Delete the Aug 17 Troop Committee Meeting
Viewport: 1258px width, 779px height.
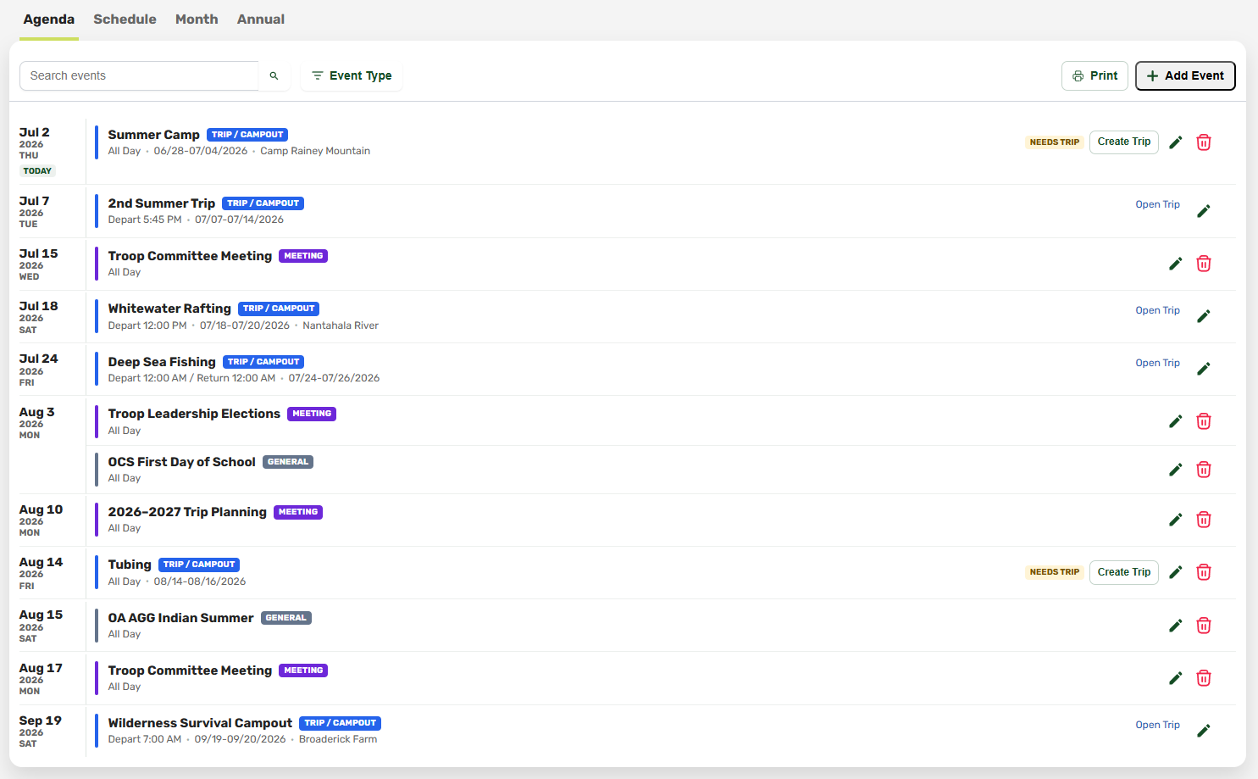(x=1203, y=678)
